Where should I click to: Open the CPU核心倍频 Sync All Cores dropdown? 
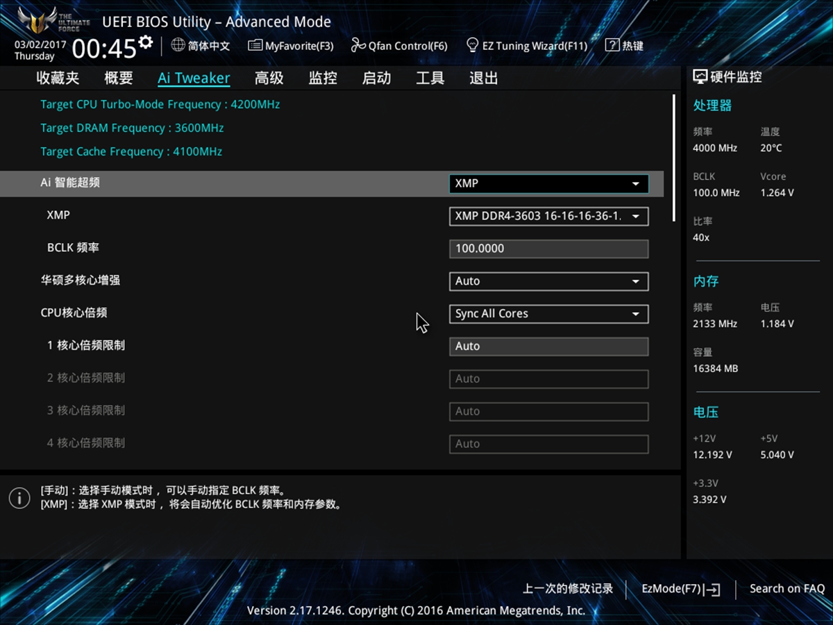[548, 314]
